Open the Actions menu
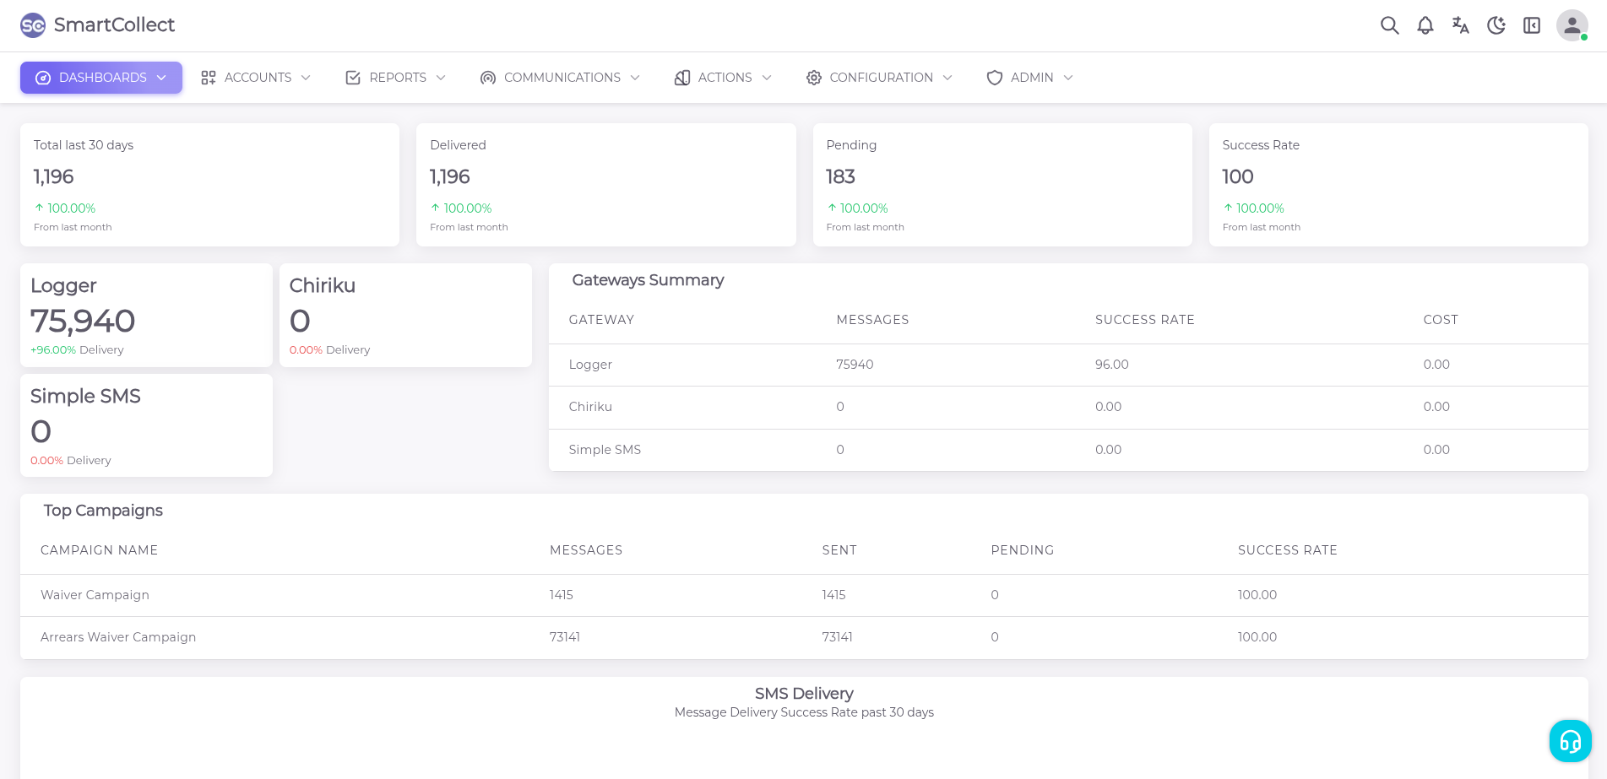The width and height of the screenshot is (1607, 779). click(x=724, y=78)
